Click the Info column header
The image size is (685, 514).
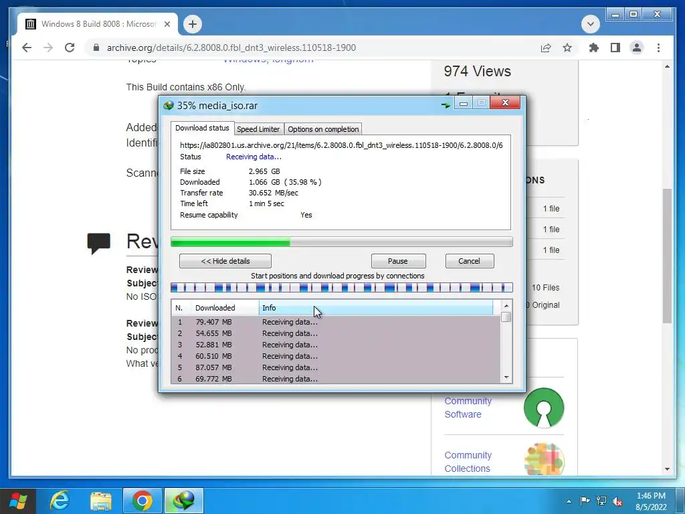click(x=376, y=308)
